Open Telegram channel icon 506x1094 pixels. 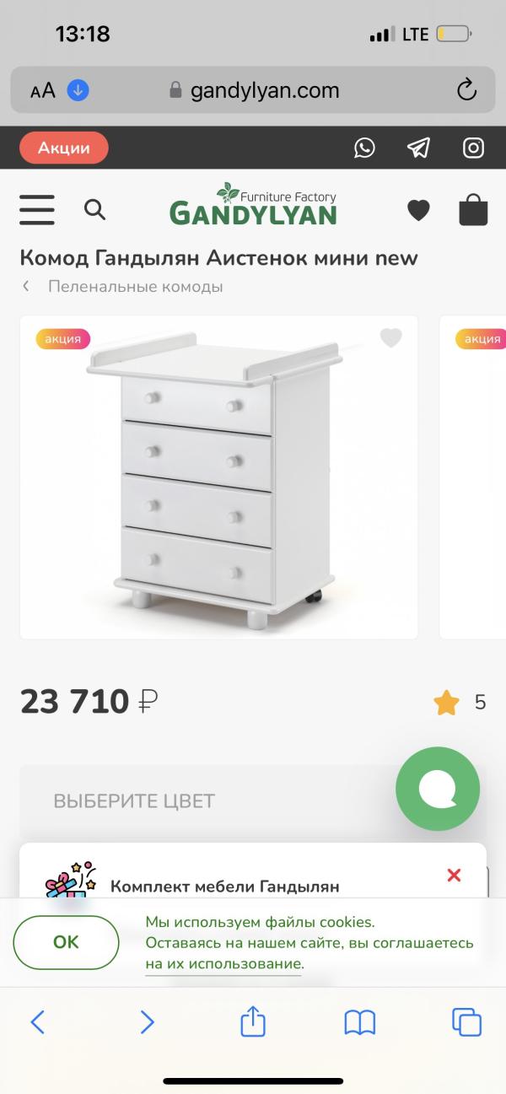[418, 148]
